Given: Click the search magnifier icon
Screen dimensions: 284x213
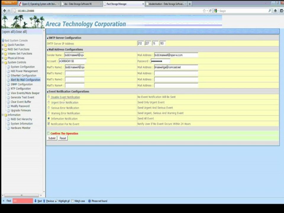Looking at the screenshot, I should coord(270,11).
